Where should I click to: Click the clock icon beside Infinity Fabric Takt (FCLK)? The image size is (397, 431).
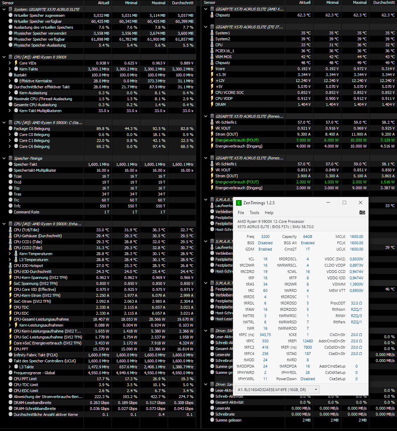[x=10, y=355]
